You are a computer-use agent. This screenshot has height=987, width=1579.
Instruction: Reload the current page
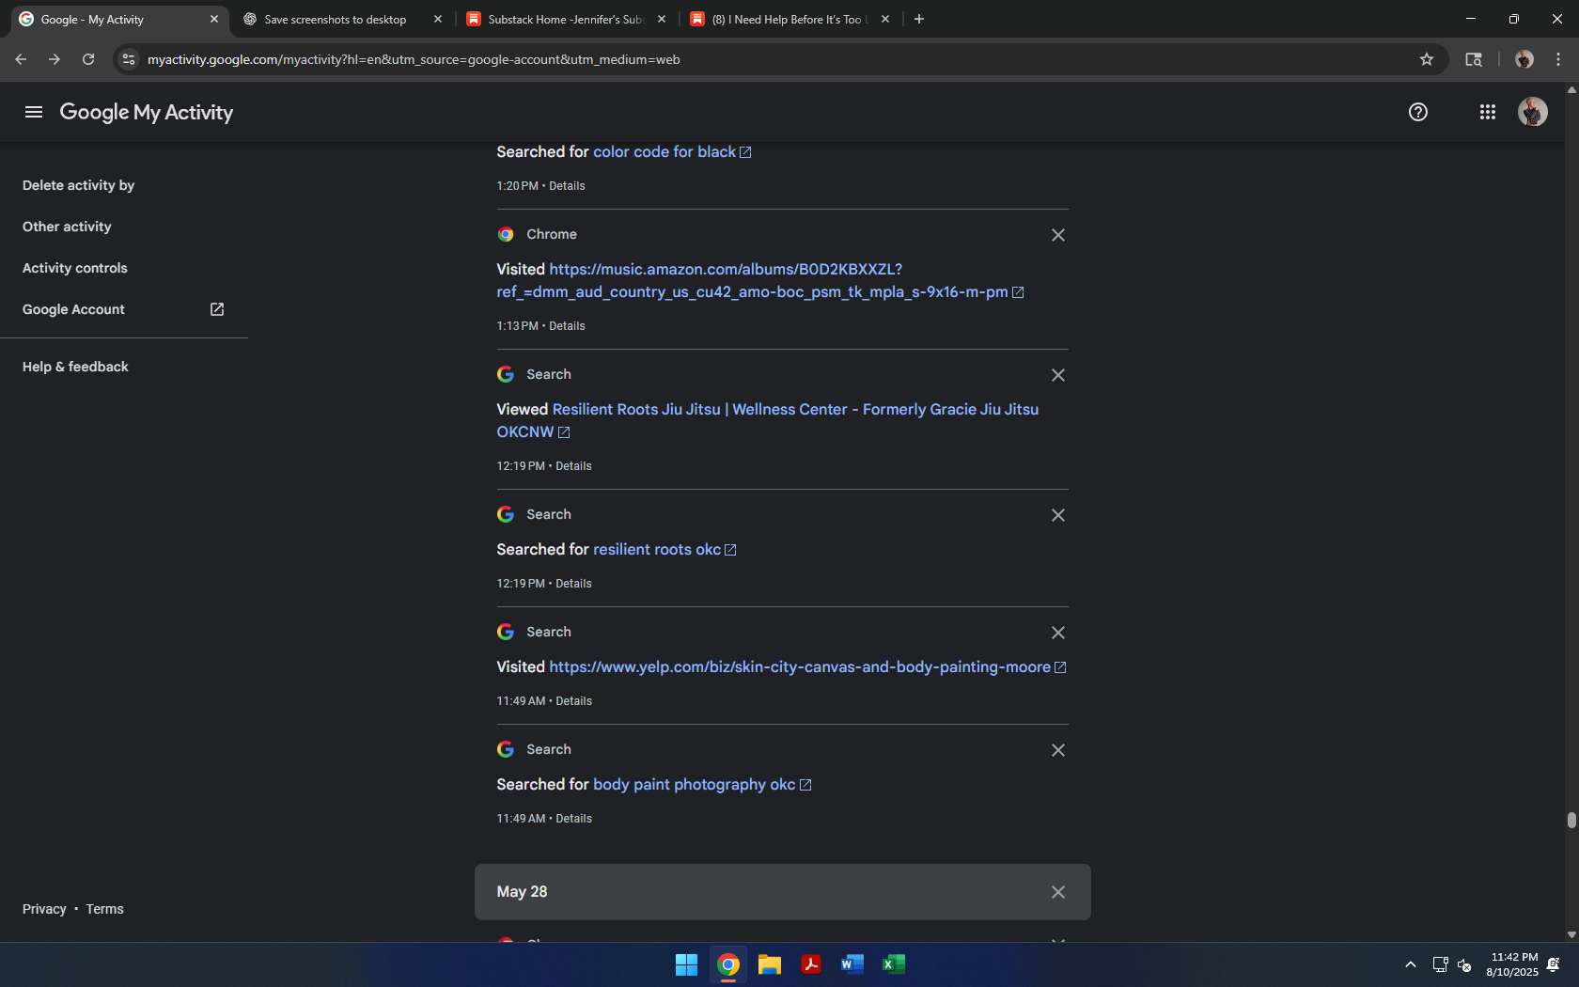88,59
